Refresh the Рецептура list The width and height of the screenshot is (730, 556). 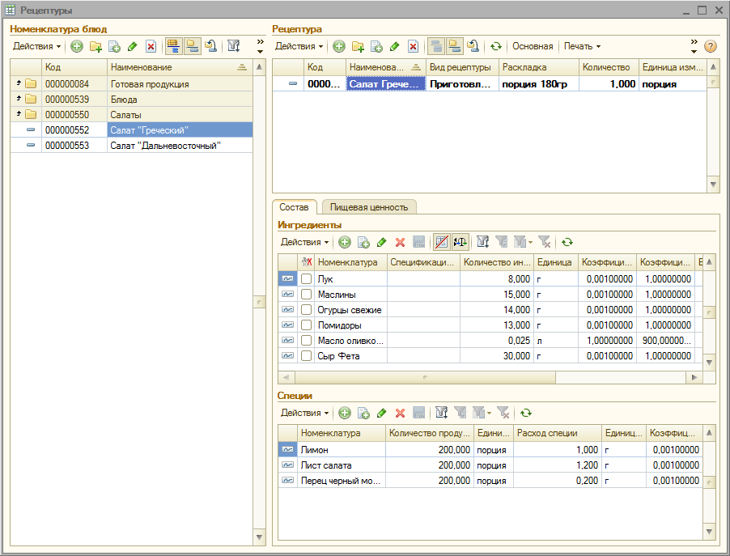(x=496, y=47)
